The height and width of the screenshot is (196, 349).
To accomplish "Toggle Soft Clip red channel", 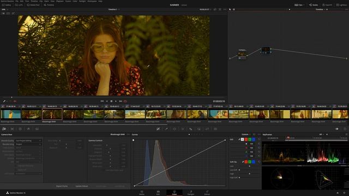I will [x=246, y=162].
